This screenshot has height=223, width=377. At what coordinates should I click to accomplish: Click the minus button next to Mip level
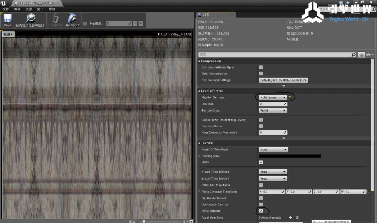135,24
